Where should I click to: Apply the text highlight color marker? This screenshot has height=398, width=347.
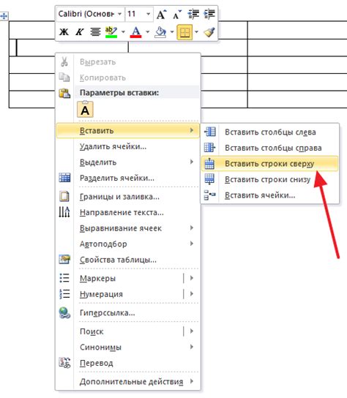point(111,32)
